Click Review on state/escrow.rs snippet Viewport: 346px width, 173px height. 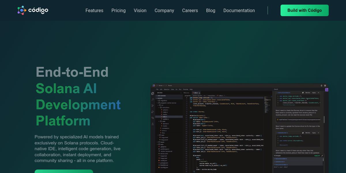(308, 133)
